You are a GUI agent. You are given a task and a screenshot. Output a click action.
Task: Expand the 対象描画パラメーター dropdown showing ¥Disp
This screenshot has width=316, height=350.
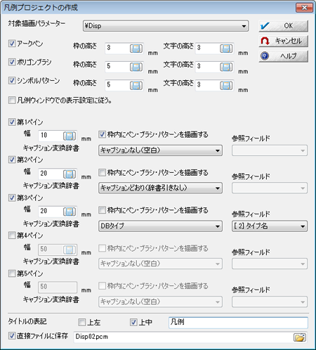pyautogui.click(x=166, y=26)
